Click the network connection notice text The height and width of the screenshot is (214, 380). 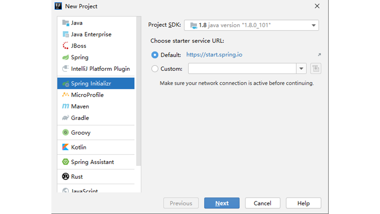point(237,83)
